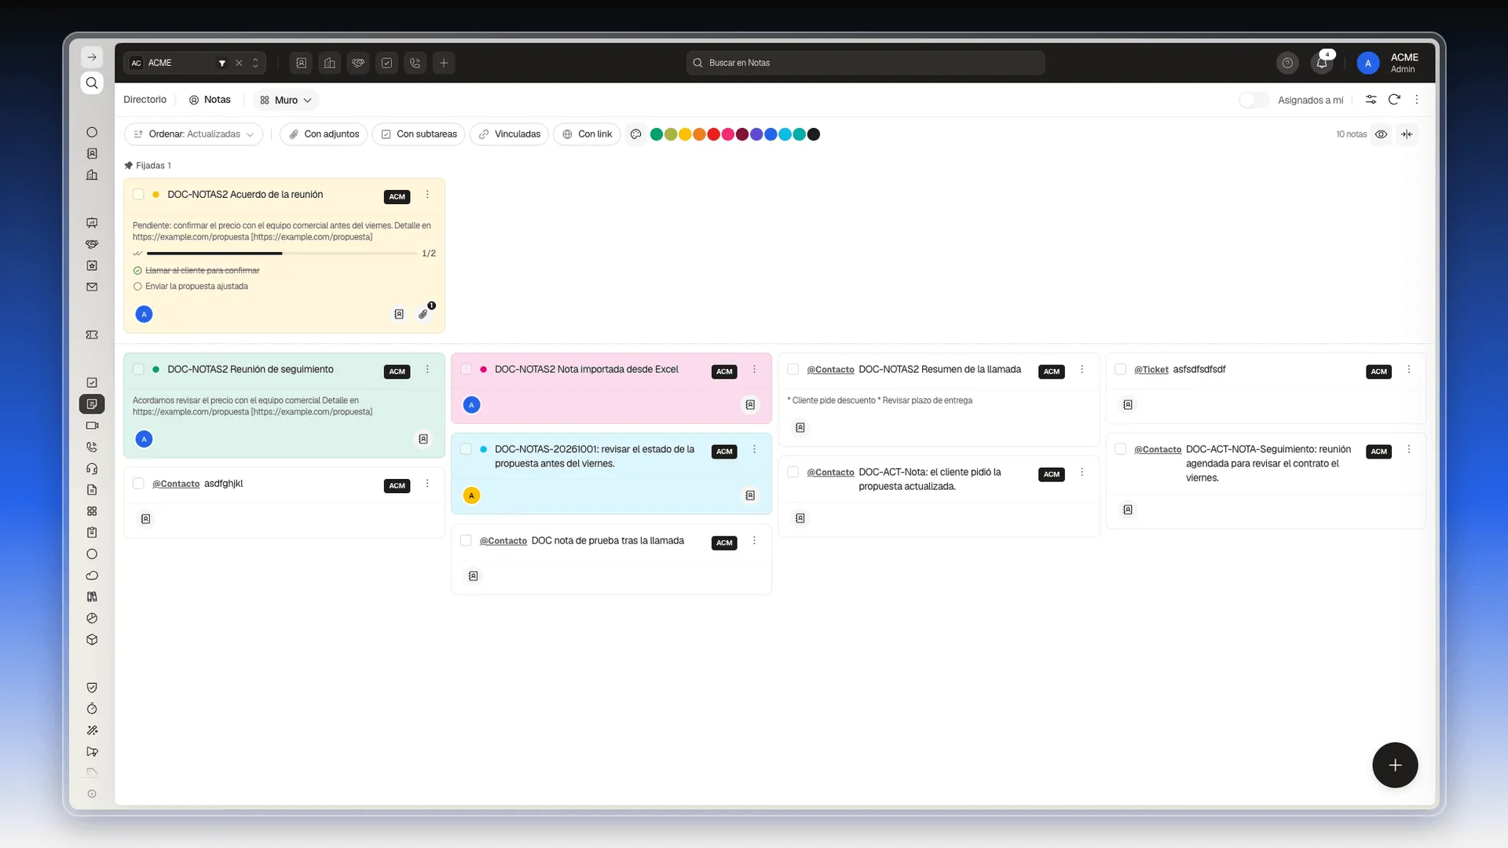Open the ticket icon in sidebar
The width and height of the screenshot is (1508, 848).
pyautogui.click(x=92, y=335)
